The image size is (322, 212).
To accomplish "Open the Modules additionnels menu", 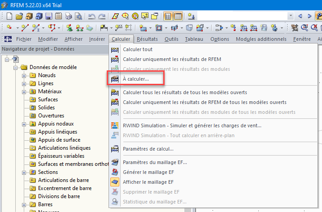I will 261,39.
